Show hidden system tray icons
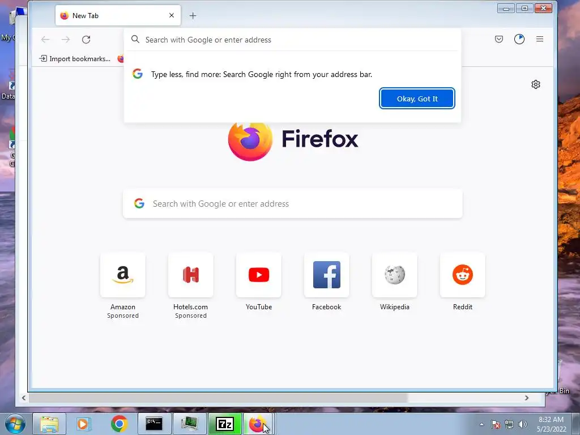This screenshot has width=580, height=435. tap(481, 424)
